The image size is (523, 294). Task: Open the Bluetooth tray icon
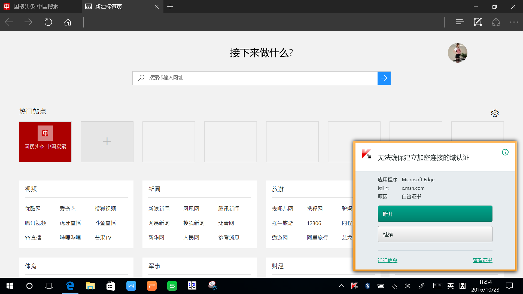coord(368,286)
